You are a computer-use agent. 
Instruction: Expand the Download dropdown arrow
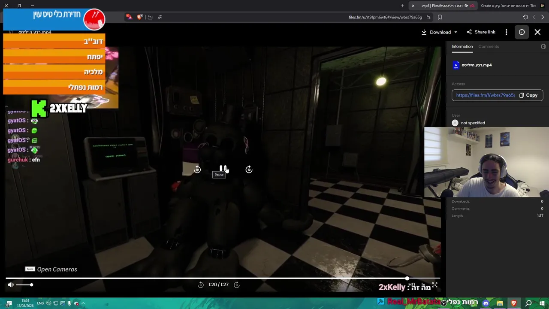point(455,32)
